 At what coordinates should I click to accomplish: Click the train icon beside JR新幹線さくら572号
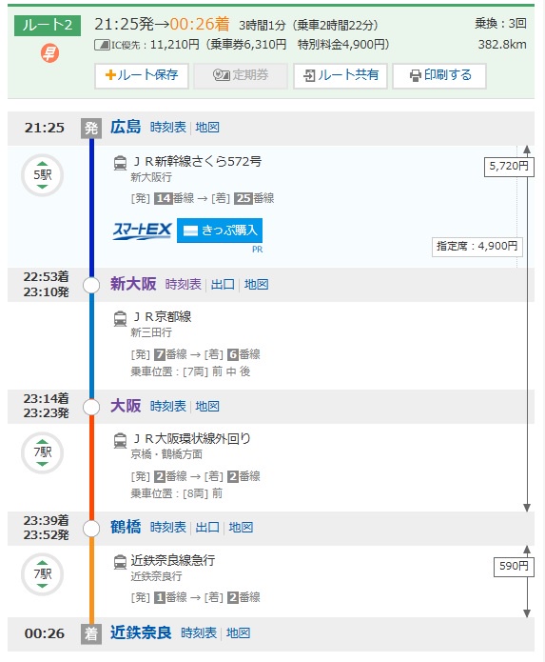[x=120, y=163]
